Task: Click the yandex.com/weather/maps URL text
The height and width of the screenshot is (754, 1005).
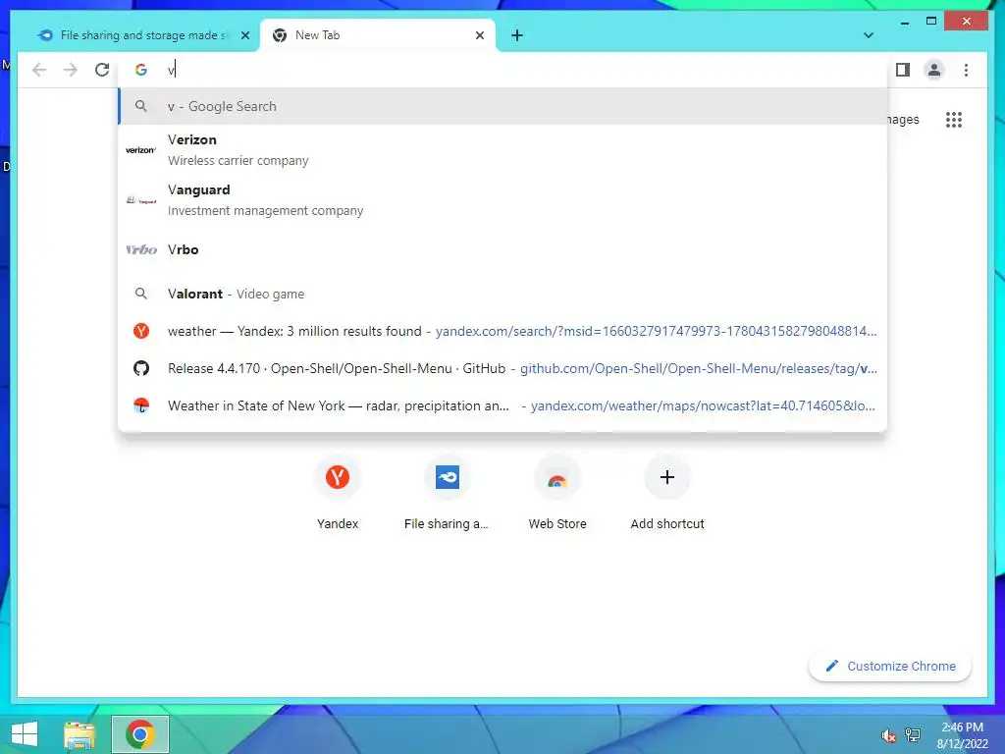Action: click(x=703, y=405)
